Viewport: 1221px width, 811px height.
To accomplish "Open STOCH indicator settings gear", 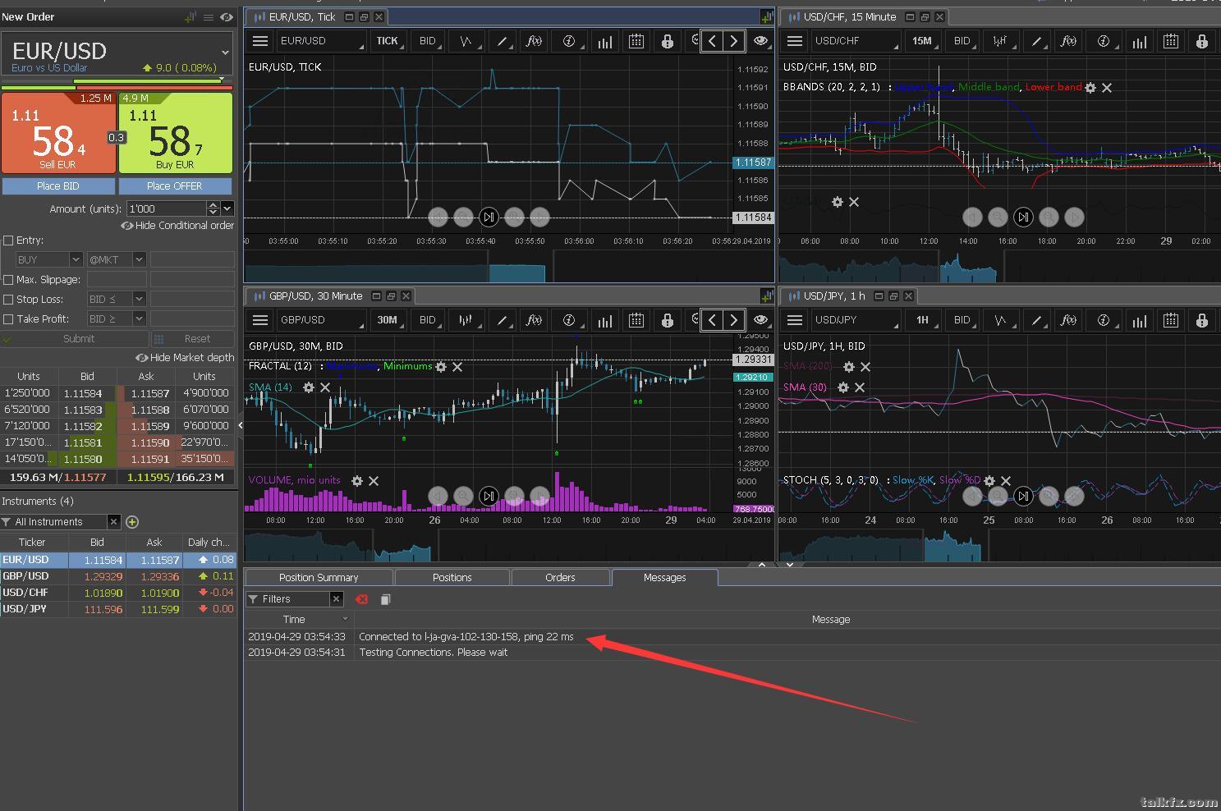I will [x=989, y=481].
